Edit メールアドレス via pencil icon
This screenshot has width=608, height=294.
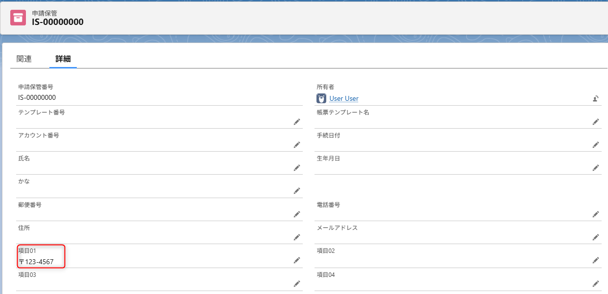tap(595, 237)
